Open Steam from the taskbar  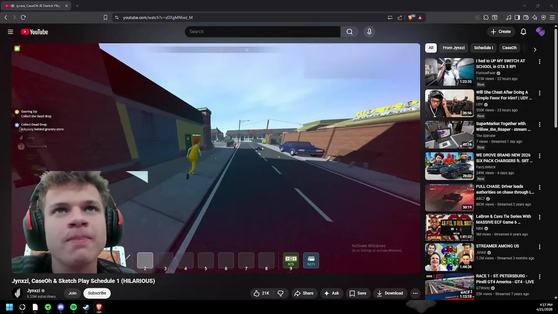click(x=86, y=307)
